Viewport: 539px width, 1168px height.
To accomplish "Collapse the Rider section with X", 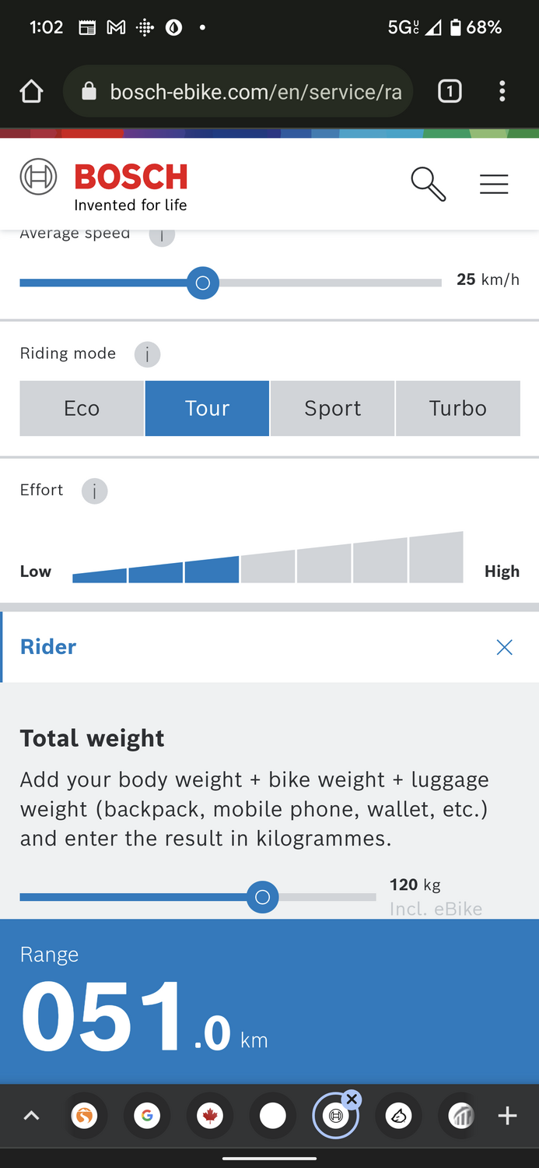I will pos(505,647).
